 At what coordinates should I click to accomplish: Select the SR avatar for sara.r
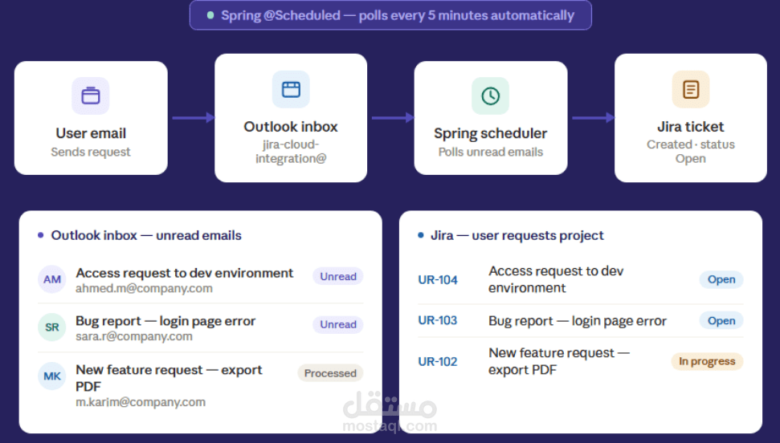tap(51, 327)
